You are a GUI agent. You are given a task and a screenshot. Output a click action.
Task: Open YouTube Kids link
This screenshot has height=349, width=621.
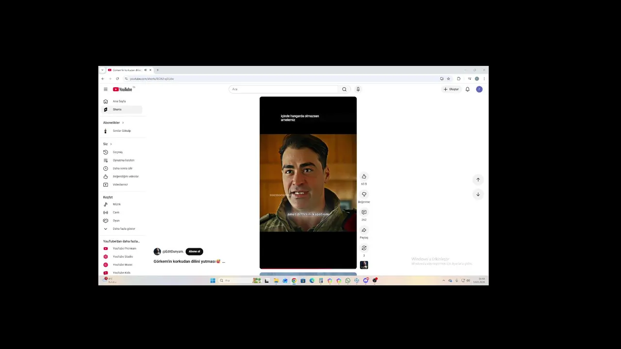(x=122, y=272)
